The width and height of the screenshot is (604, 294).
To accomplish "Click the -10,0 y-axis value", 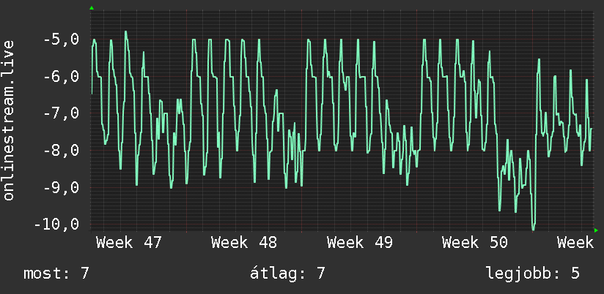I will coord(56,224).
